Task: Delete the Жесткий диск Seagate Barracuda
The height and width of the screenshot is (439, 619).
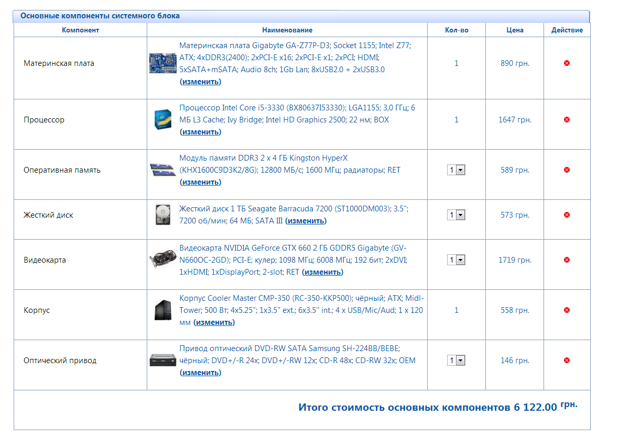Action: tap(567, 215)
